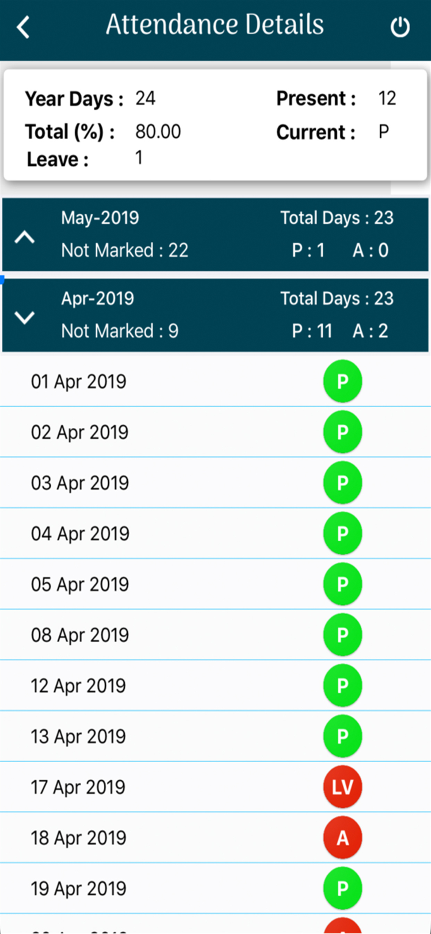Tap the P badge for 03 Apr 2019
The width and height of the screenshot is (431, 934).
click(342, 483)
